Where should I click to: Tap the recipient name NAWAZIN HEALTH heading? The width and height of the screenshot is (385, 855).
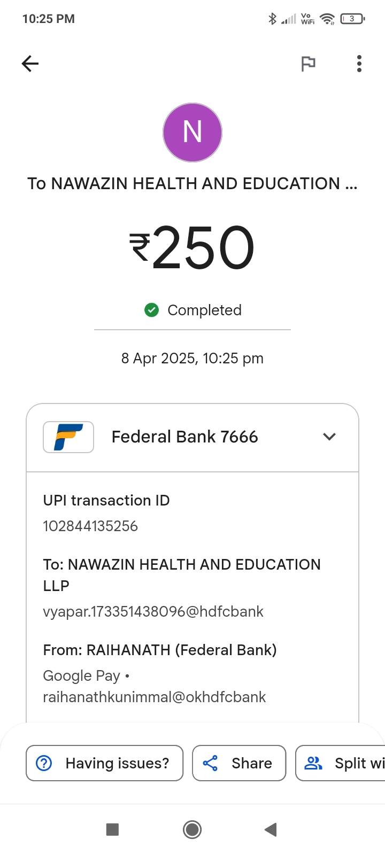(x=192, y=184)
